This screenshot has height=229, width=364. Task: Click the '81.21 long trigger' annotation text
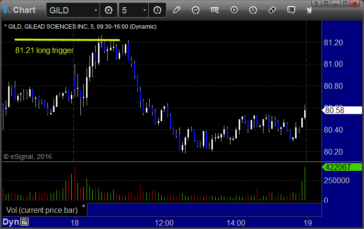[44, 50]
